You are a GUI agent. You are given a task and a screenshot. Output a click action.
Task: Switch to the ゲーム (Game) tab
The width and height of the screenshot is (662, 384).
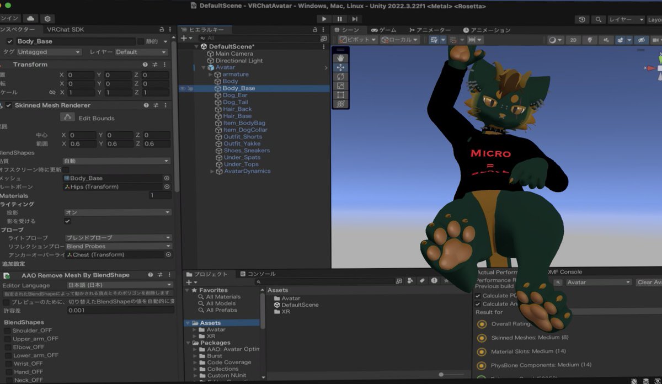pyautogui.click(x=384, y=30)
